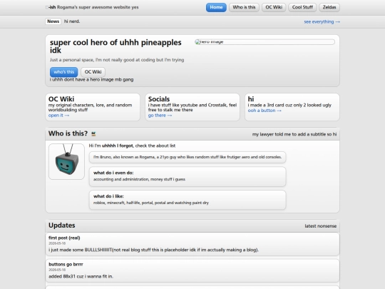Click the 'hi nerd.' news text
Screen dimensions: 385x289
[x=72, y=21]
